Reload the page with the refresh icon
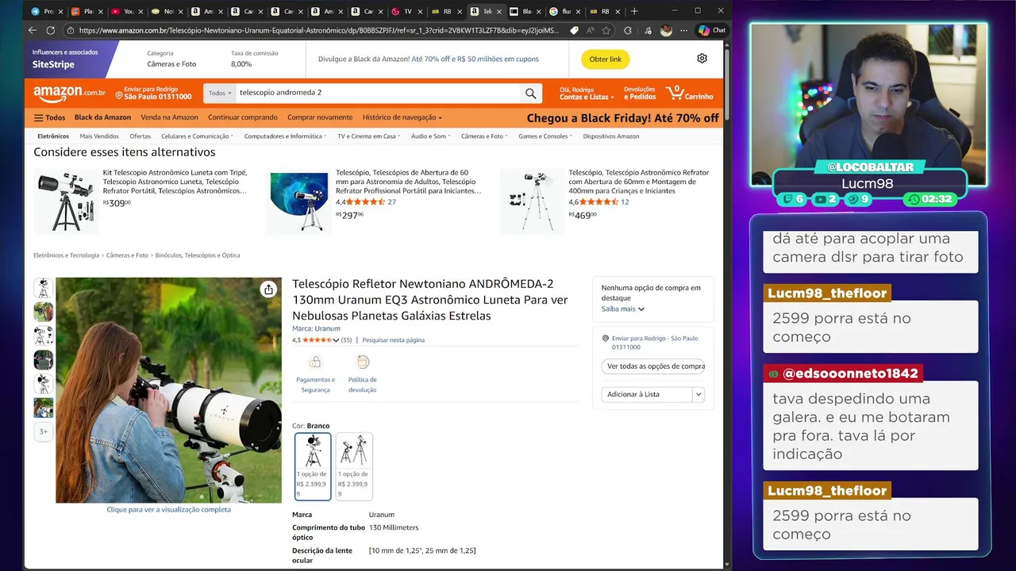 pos(51,30)
